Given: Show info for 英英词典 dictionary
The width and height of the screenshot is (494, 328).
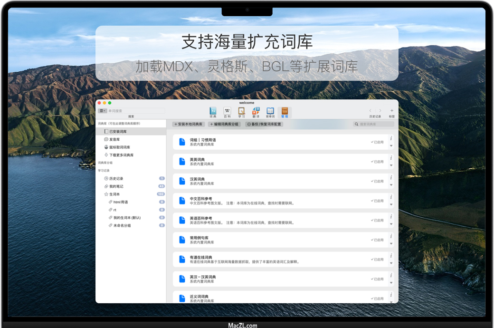Looking at the screenshot, I should (x=391, y=158).
